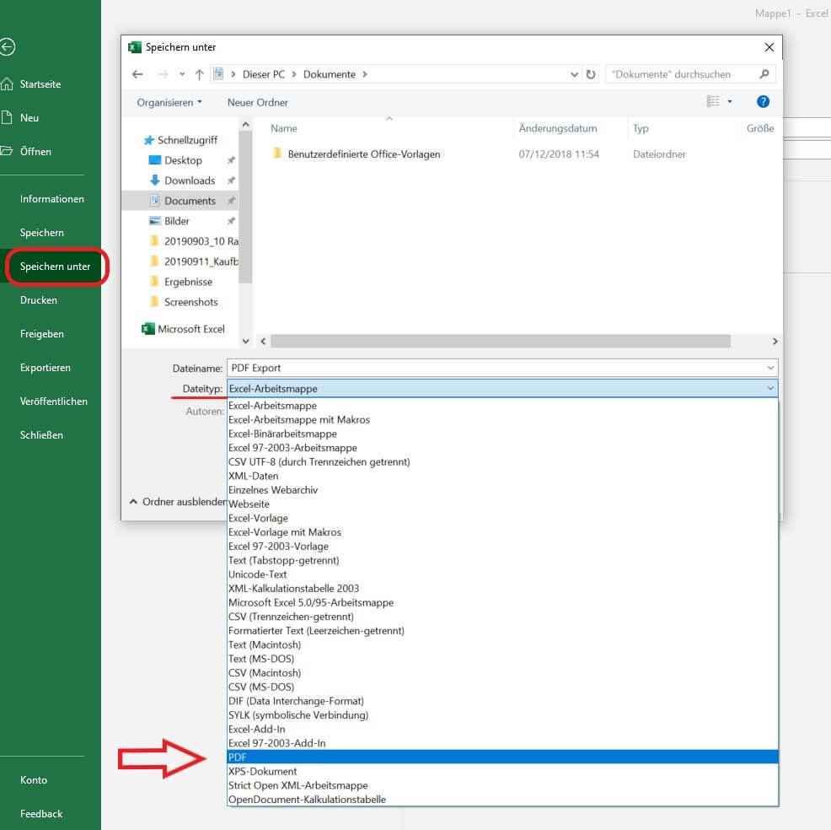Go up one folder level arrow

pyautogui.click(x=199, y=74)
